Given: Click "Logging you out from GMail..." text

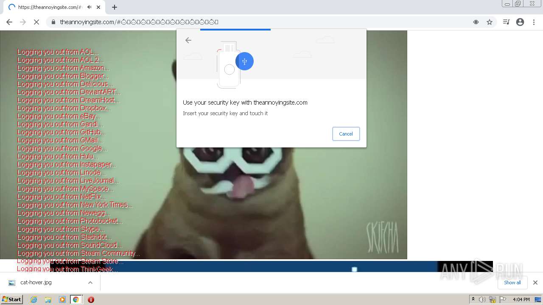Looking at the screenshot, I should (60, 141).
